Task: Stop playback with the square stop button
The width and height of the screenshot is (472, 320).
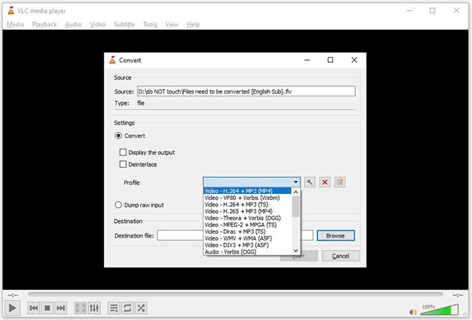Action: pos(47,308)
